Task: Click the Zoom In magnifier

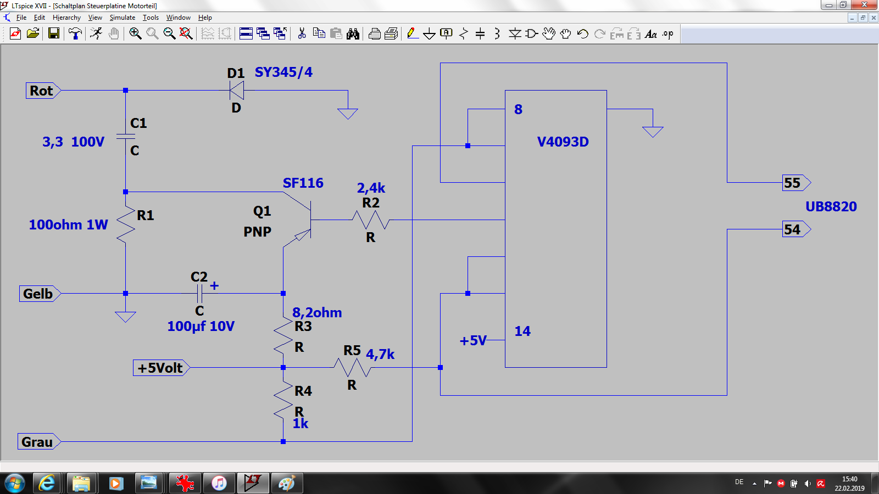Action: click(x=135, y=34)
